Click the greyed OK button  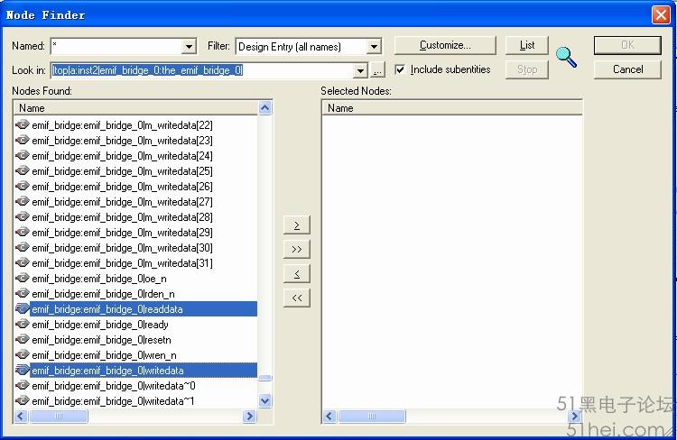pos(627,45)
